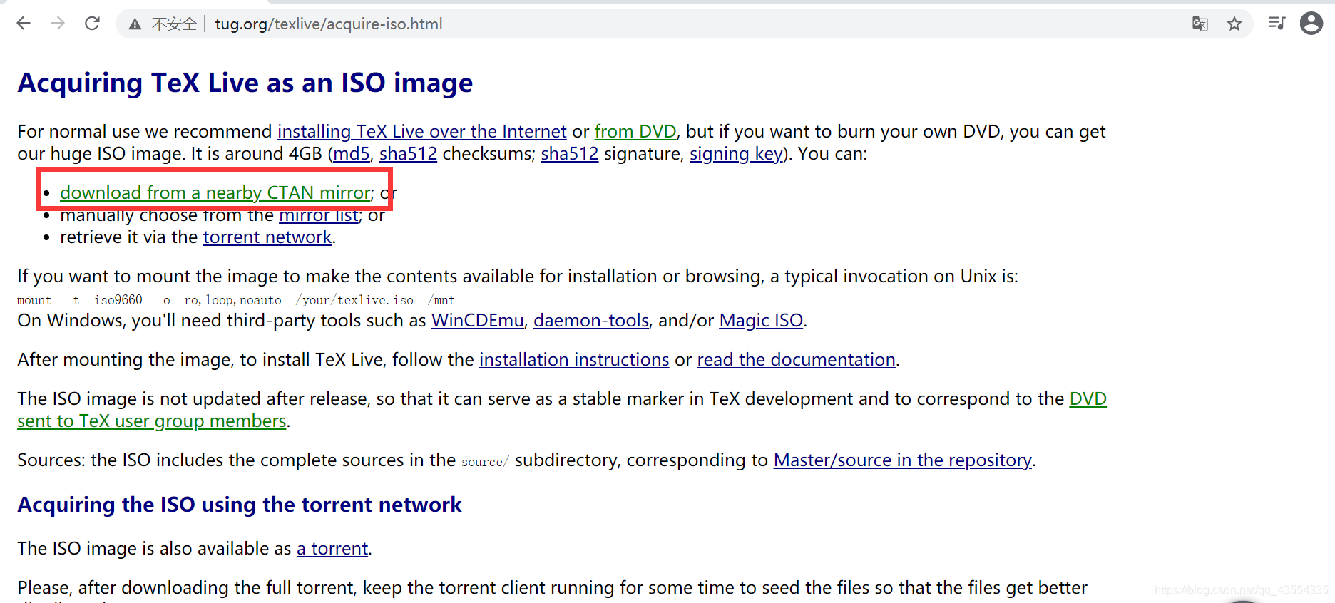
Task: Go back to the previous page
Action: pyautogui.click(x=24, y=24)
